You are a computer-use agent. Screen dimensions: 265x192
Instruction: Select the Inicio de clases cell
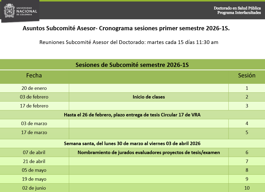point(149,97)
